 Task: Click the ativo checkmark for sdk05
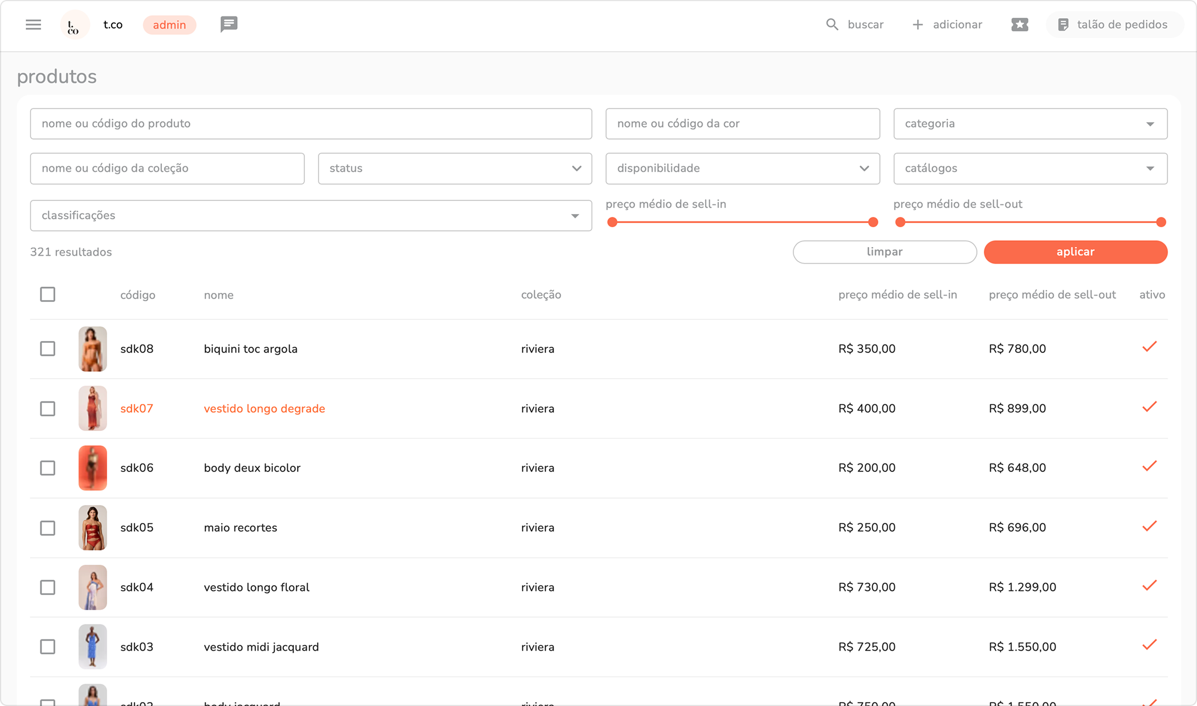pyautogui.click(x=1149, y=526)
